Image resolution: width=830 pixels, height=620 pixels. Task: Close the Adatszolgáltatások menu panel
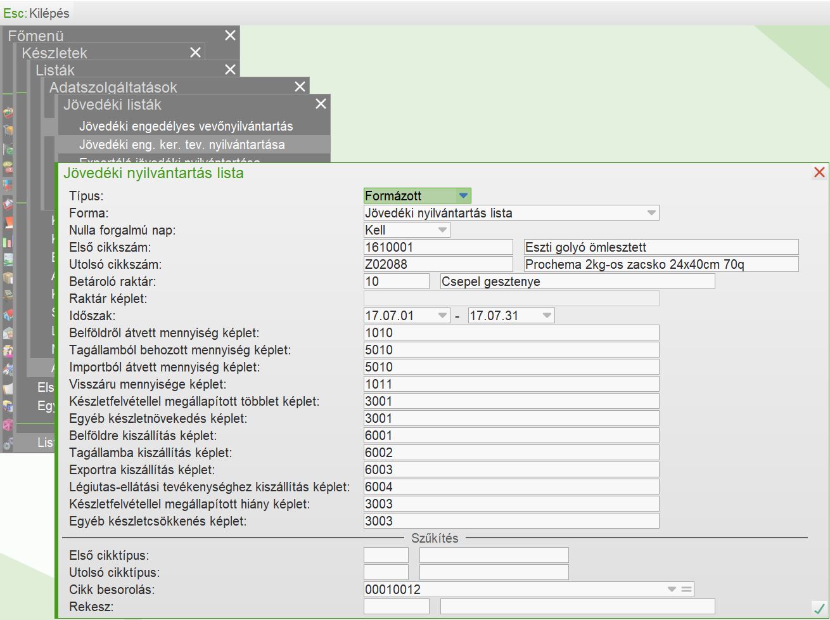click(300, 87)
